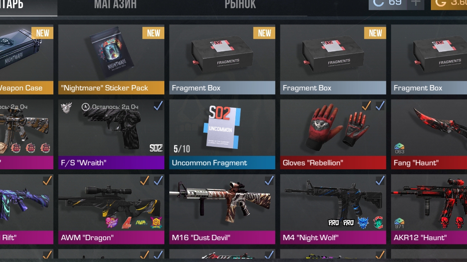Add currency with the plus icon
This screenshot has height=262, width=467.
[x=416, y=3]
